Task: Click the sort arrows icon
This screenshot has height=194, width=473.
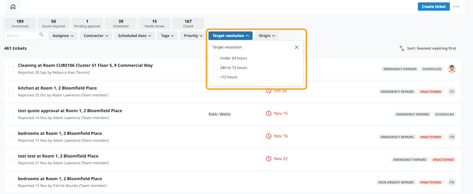Action: [402, 48]
